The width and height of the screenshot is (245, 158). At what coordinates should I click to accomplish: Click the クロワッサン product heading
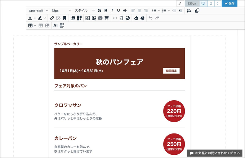[x=68, y=105]
